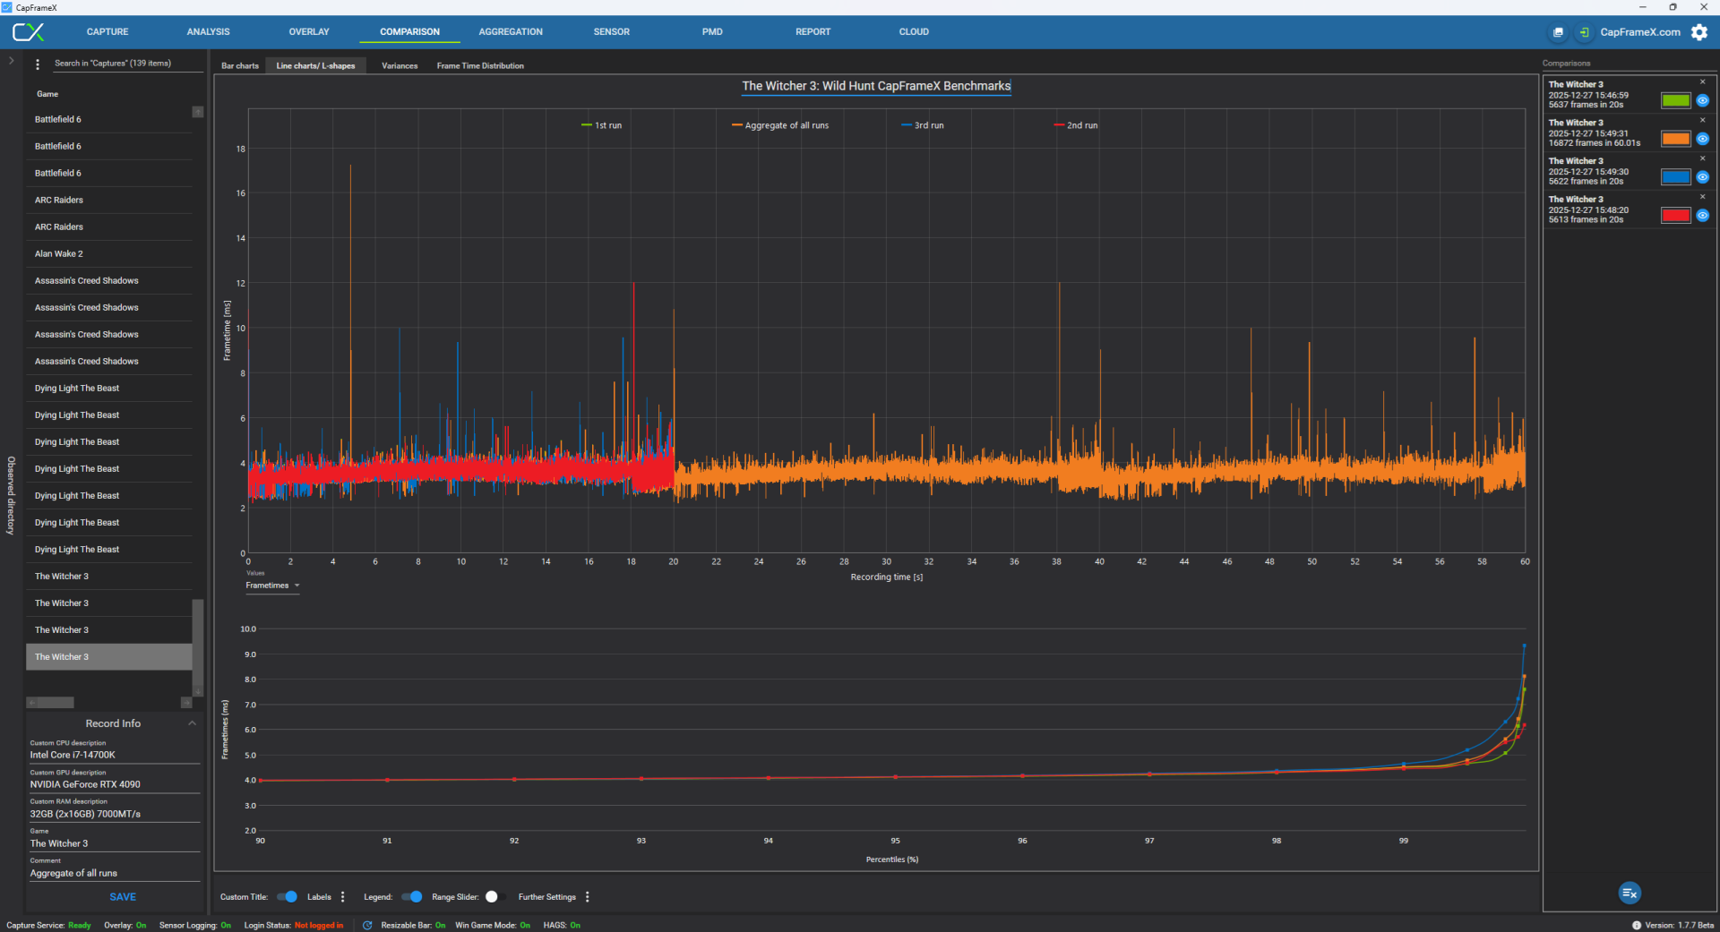This screenshot has height=932, width=1720.
Task: Select the Alan Wake 2 capture row
Action: pyautogui.click(x=109, y=254)
